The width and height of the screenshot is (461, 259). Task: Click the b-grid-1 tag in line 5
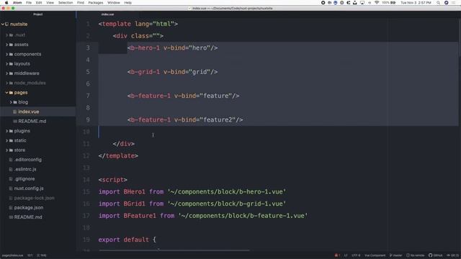146,72
